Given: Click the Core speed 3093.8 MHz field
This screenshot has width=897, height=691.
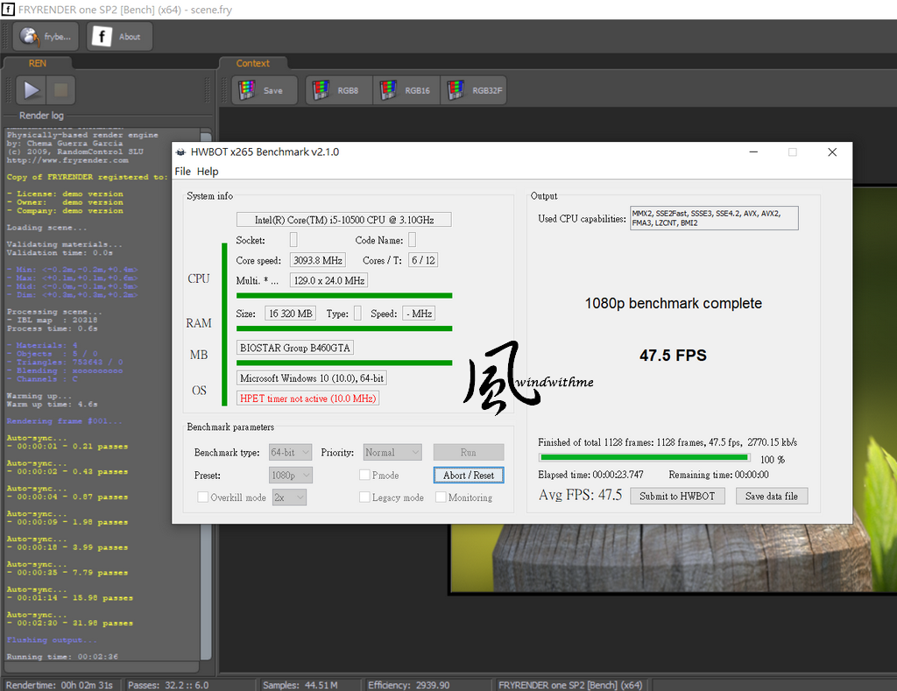Looking at the screenshot, I should (x=317, y=260).
